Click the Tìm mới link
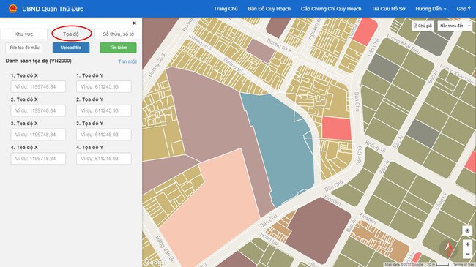 127,61
